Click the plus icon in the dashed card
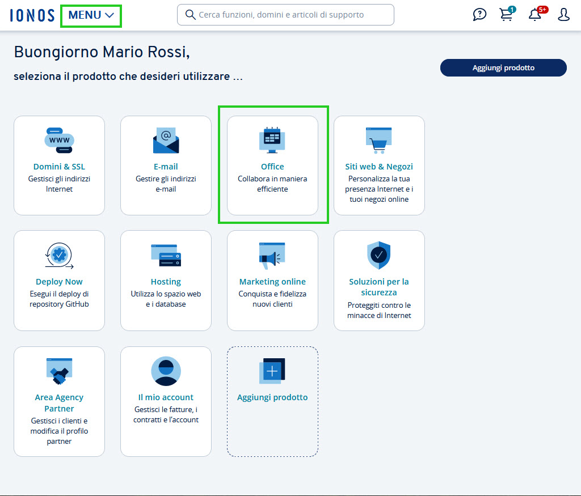 tap(272, 371)
